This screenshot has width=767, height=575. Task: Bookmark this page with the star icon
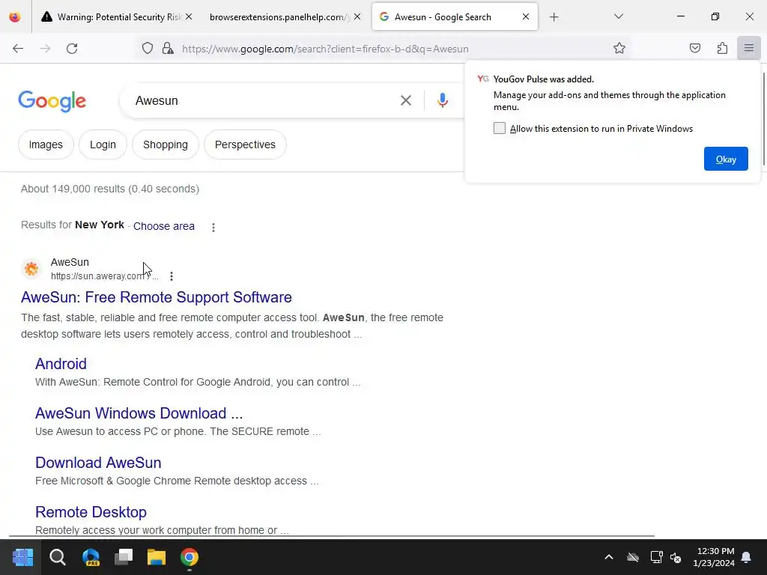(619, 48)
